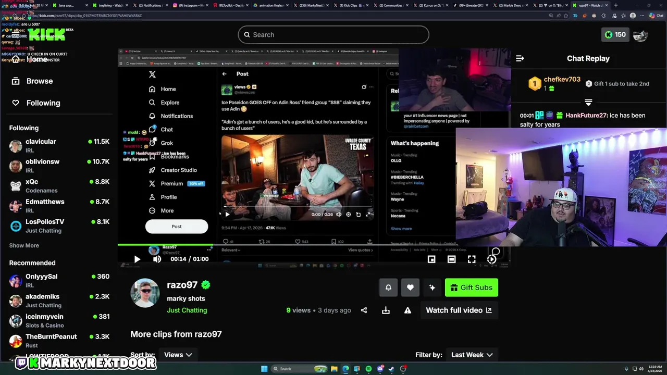Open TheBurntPeanut recommended channel

point(59,341)
